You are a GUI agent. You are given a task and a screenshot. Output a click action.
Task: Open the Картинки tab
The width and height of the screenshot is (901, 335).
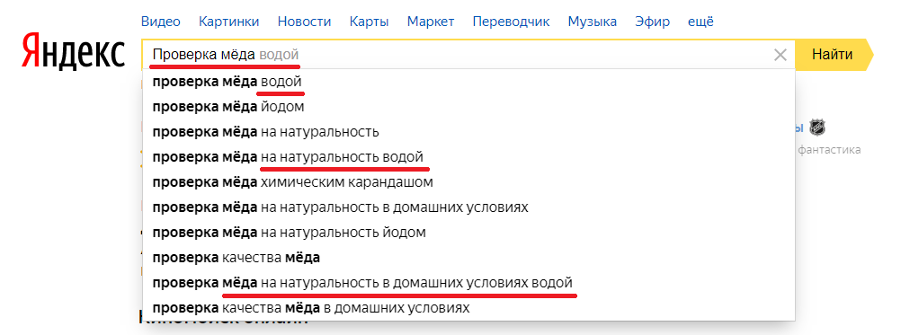tap(228, 22)
